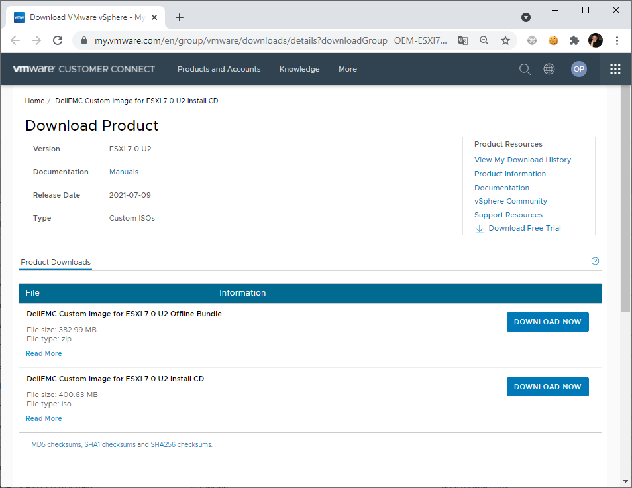The image size is (632, 488).
Task: Click the gray globe extension icon
Action: [x=532, y=40]
